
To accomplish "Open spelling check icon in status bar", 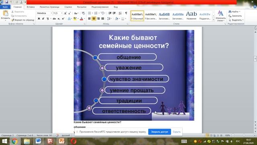I will [57, 135].
